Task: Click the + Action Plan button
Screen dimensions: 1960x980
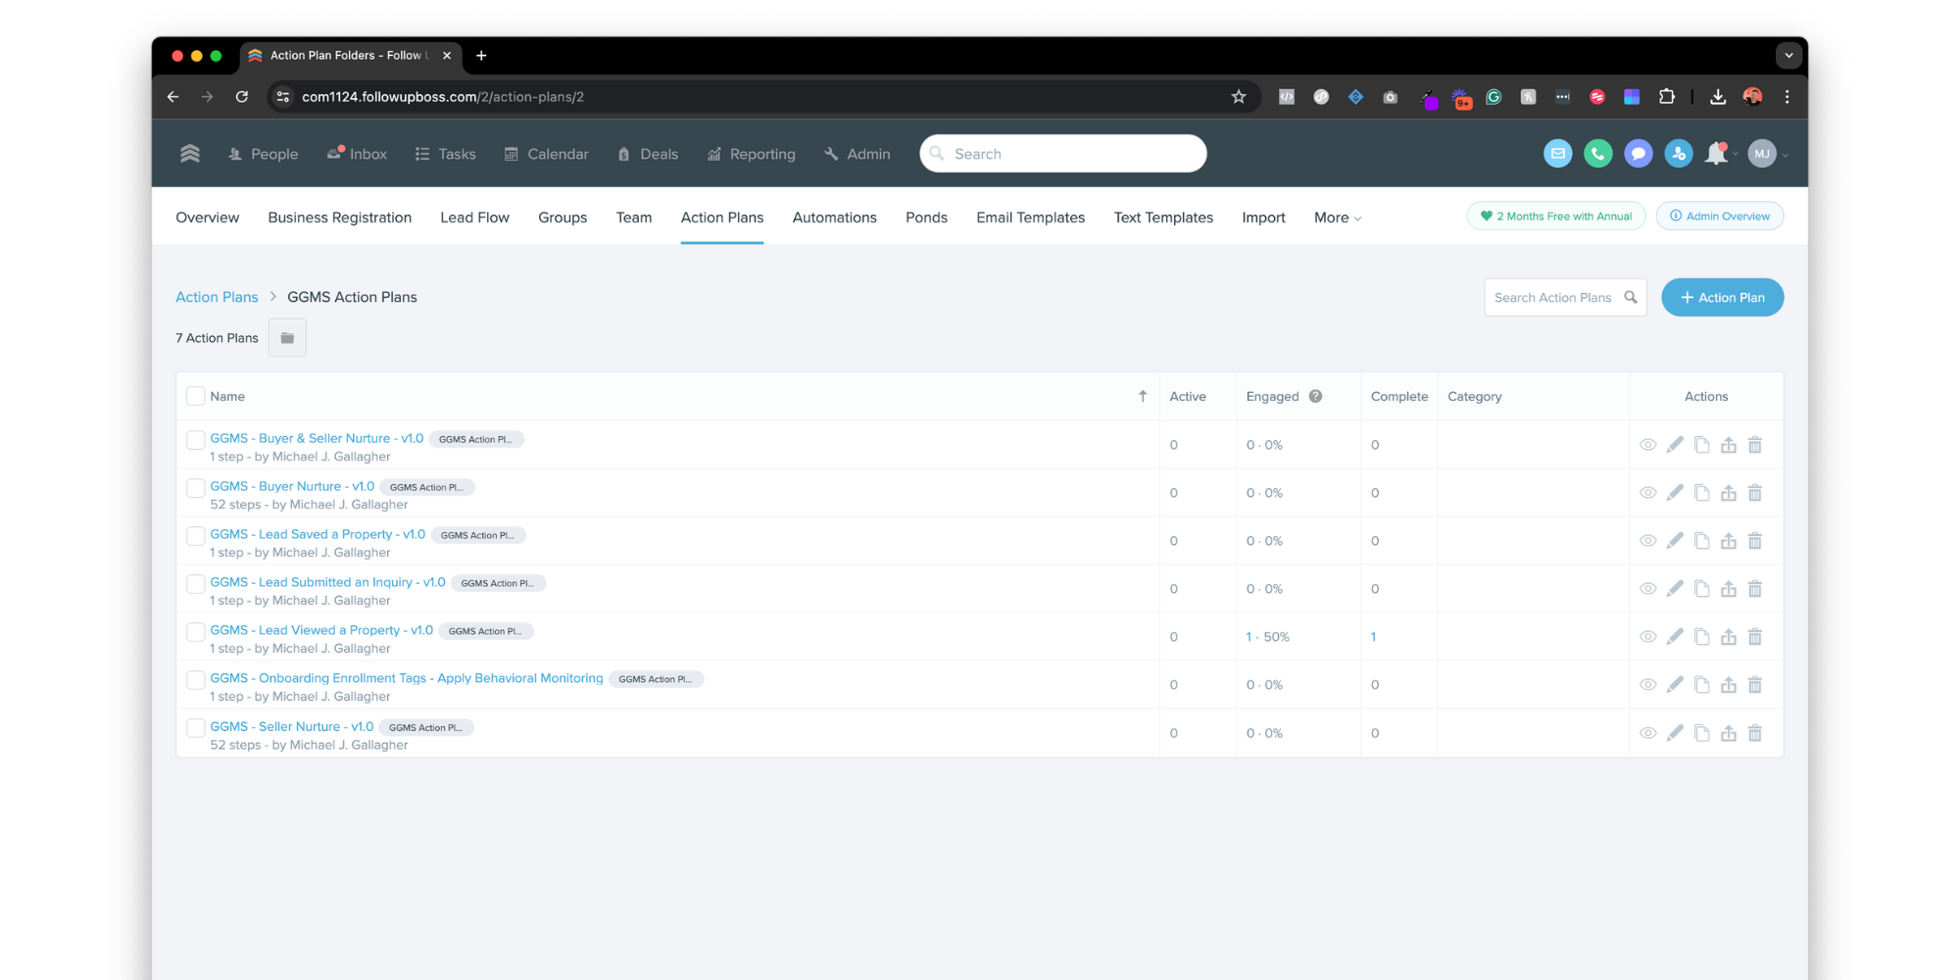Action: [1722, 297]
